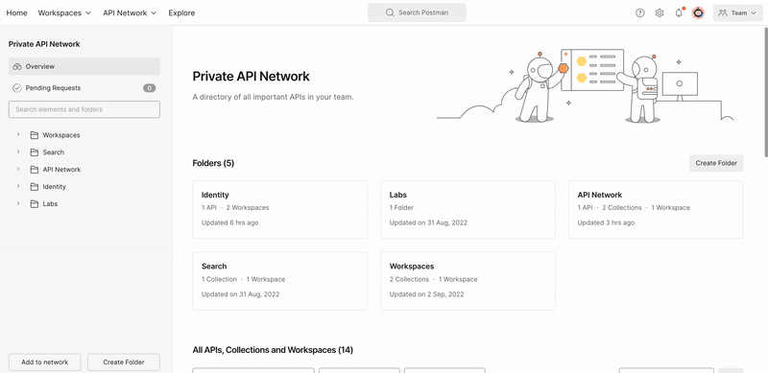Select the Labs label in sidebar tree

50,203
